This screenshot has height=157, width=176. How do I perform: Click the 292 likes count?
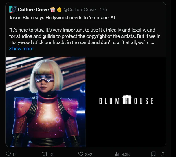pyautogui.click(x=89, y=154)
